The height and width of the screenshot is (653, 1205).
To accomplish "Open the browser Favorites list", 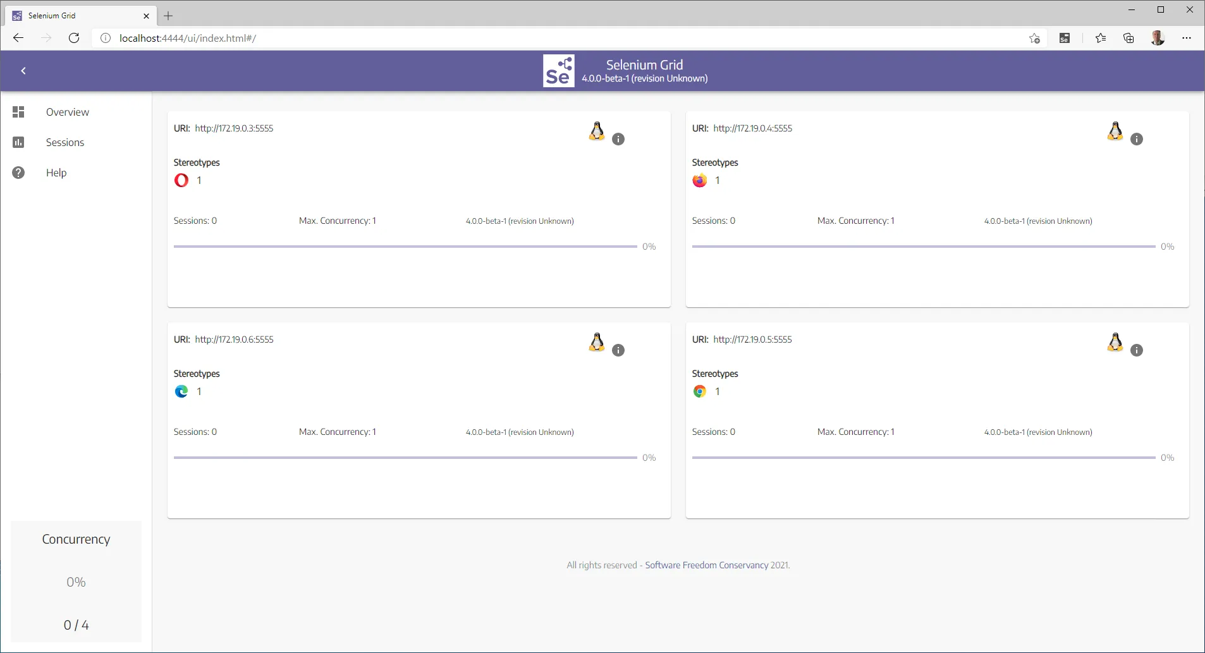I will tap(1101, 38).
